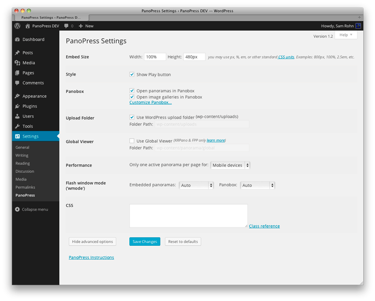Open Panobox wmode Auto dropdown
375x301 pixels.
[x=257, y=185]
